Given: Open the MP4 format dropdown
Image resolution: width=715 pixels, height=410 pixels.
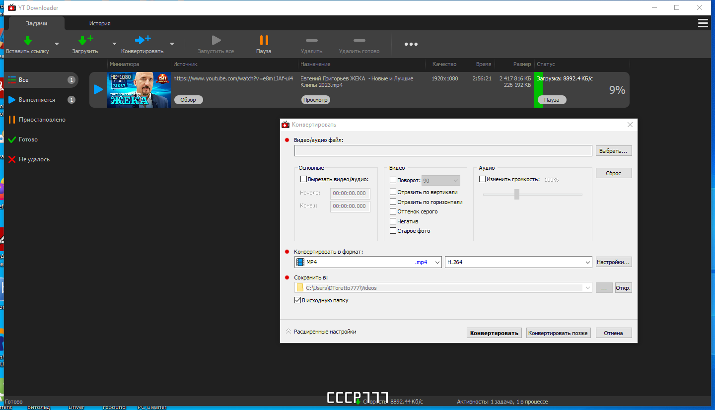Looking at the screenshot, I should pos(368,262).
